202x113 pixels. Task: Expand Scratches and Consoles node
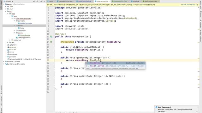[x=3, y=64]
